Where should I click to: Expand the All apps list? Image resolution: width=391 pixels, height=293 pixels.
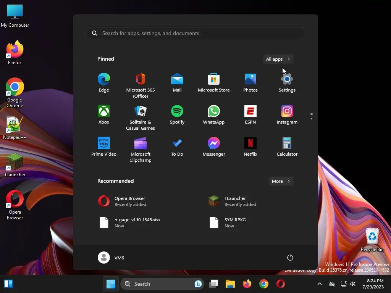click(x=278, y=59)
